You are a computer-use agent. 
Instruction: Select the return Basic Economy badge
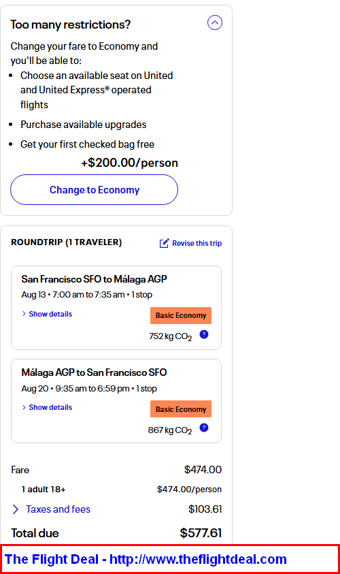[x=181, y=409]
